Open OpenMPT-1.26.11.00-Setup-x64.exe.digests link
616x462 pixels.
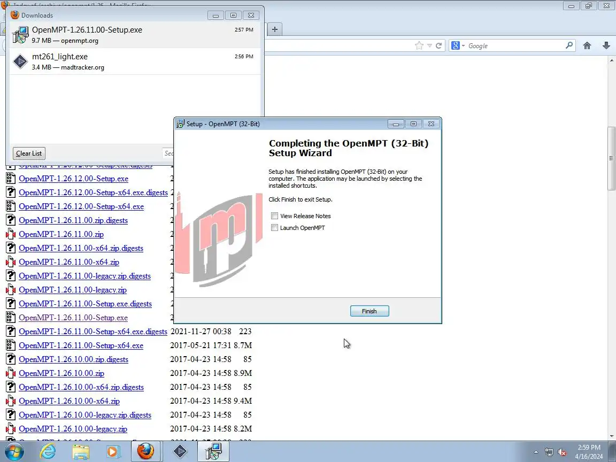point(93,332)
